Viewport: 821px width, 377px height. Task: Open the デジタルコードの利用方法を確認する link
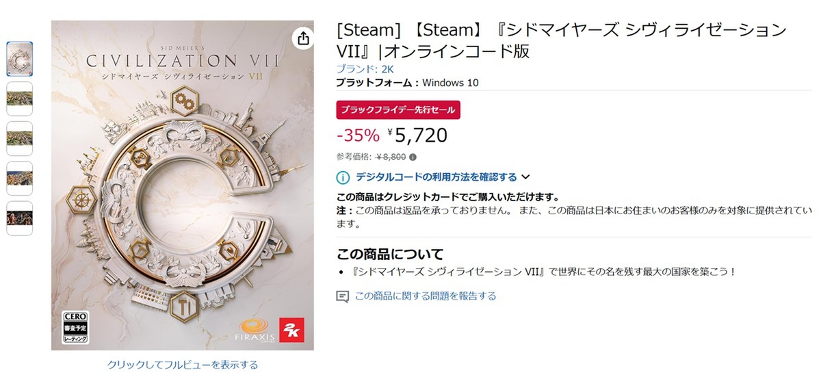[436, 178]
